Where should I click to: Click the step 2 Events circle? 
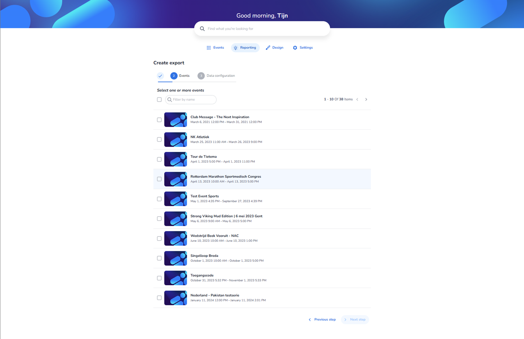click(174, 76)
